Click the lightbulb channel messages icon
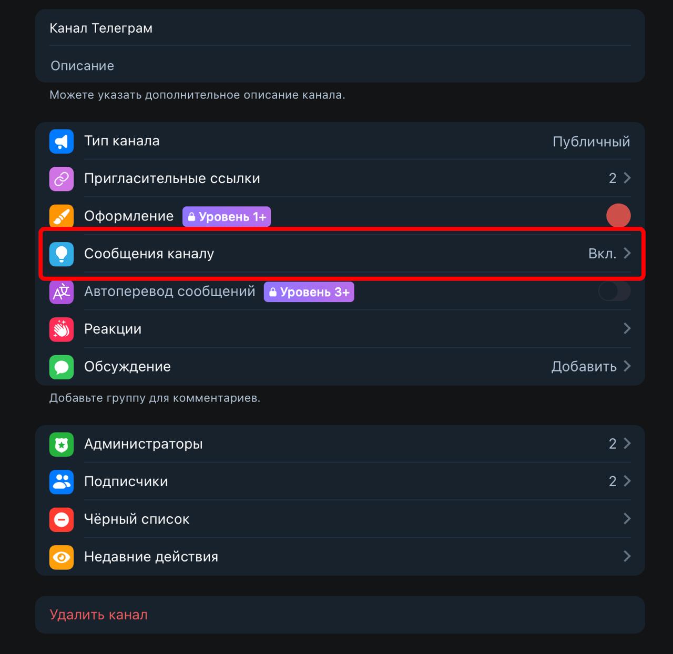 pos(62,254)
